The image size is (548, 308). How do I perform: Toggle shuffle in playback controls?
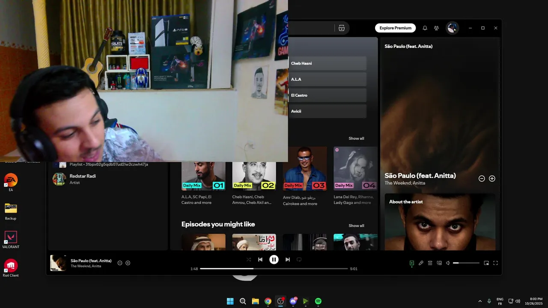[x=249, y=259]
